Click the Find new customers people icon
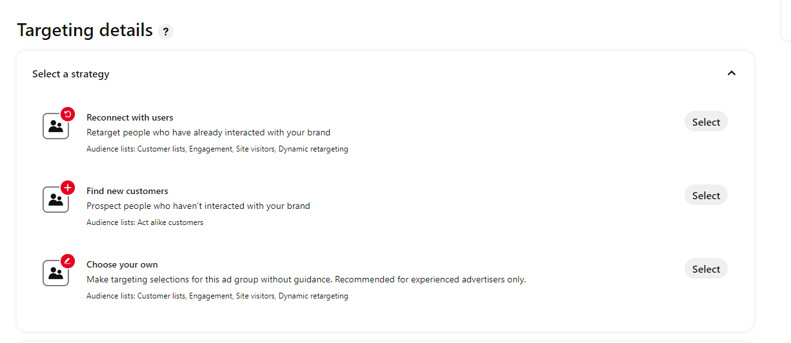Screen dimensions: 791x343 tap(55, 200)
